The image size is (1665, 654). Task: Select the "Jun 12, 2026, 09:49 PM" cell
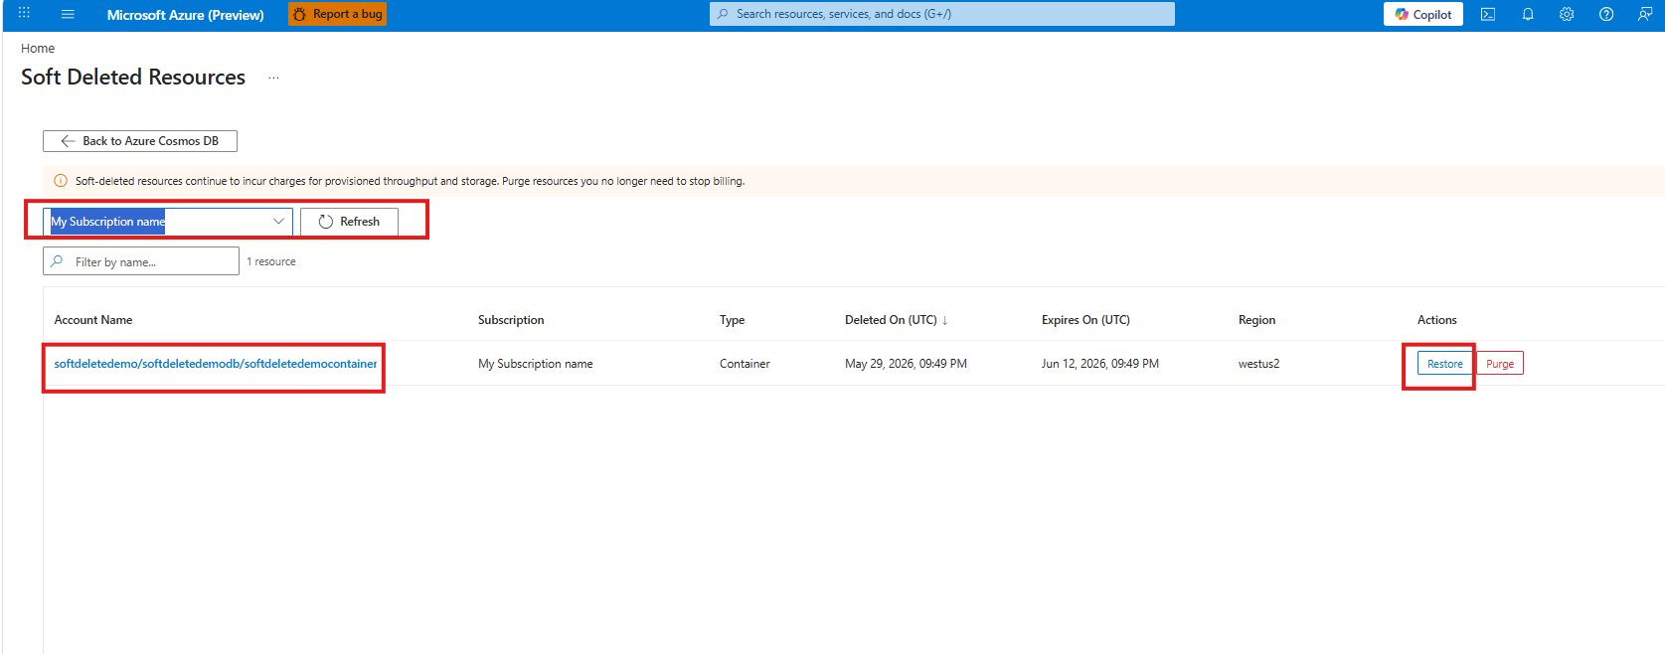(1100, 364)
